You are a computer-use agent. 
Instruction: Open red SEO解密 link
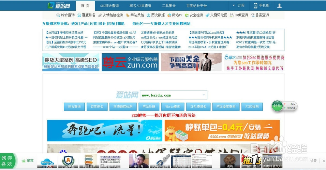tap(163, 115)
